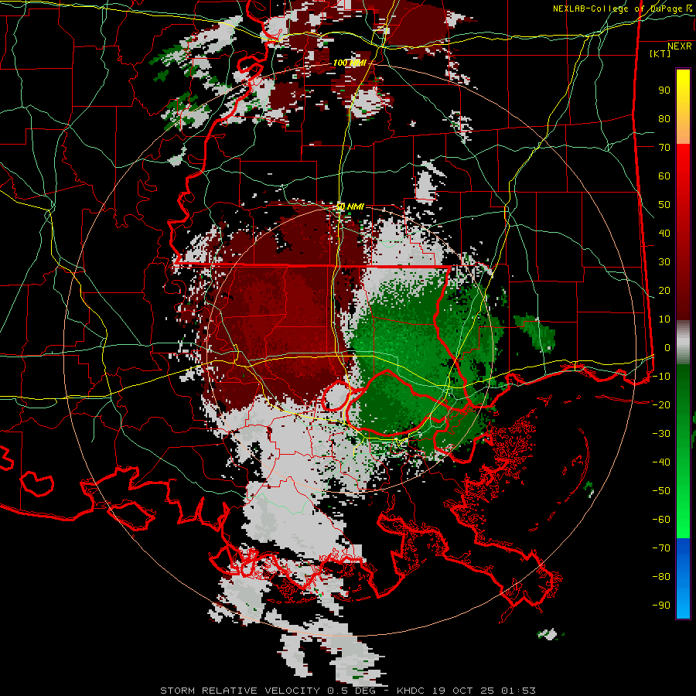Screen dimensions: 696x696
Task: Click the 19 OCT 25 date text
Action: 463,691
